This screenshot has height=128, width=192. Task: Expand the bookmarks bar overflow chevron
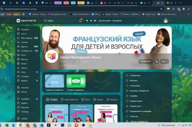[189, 14]
